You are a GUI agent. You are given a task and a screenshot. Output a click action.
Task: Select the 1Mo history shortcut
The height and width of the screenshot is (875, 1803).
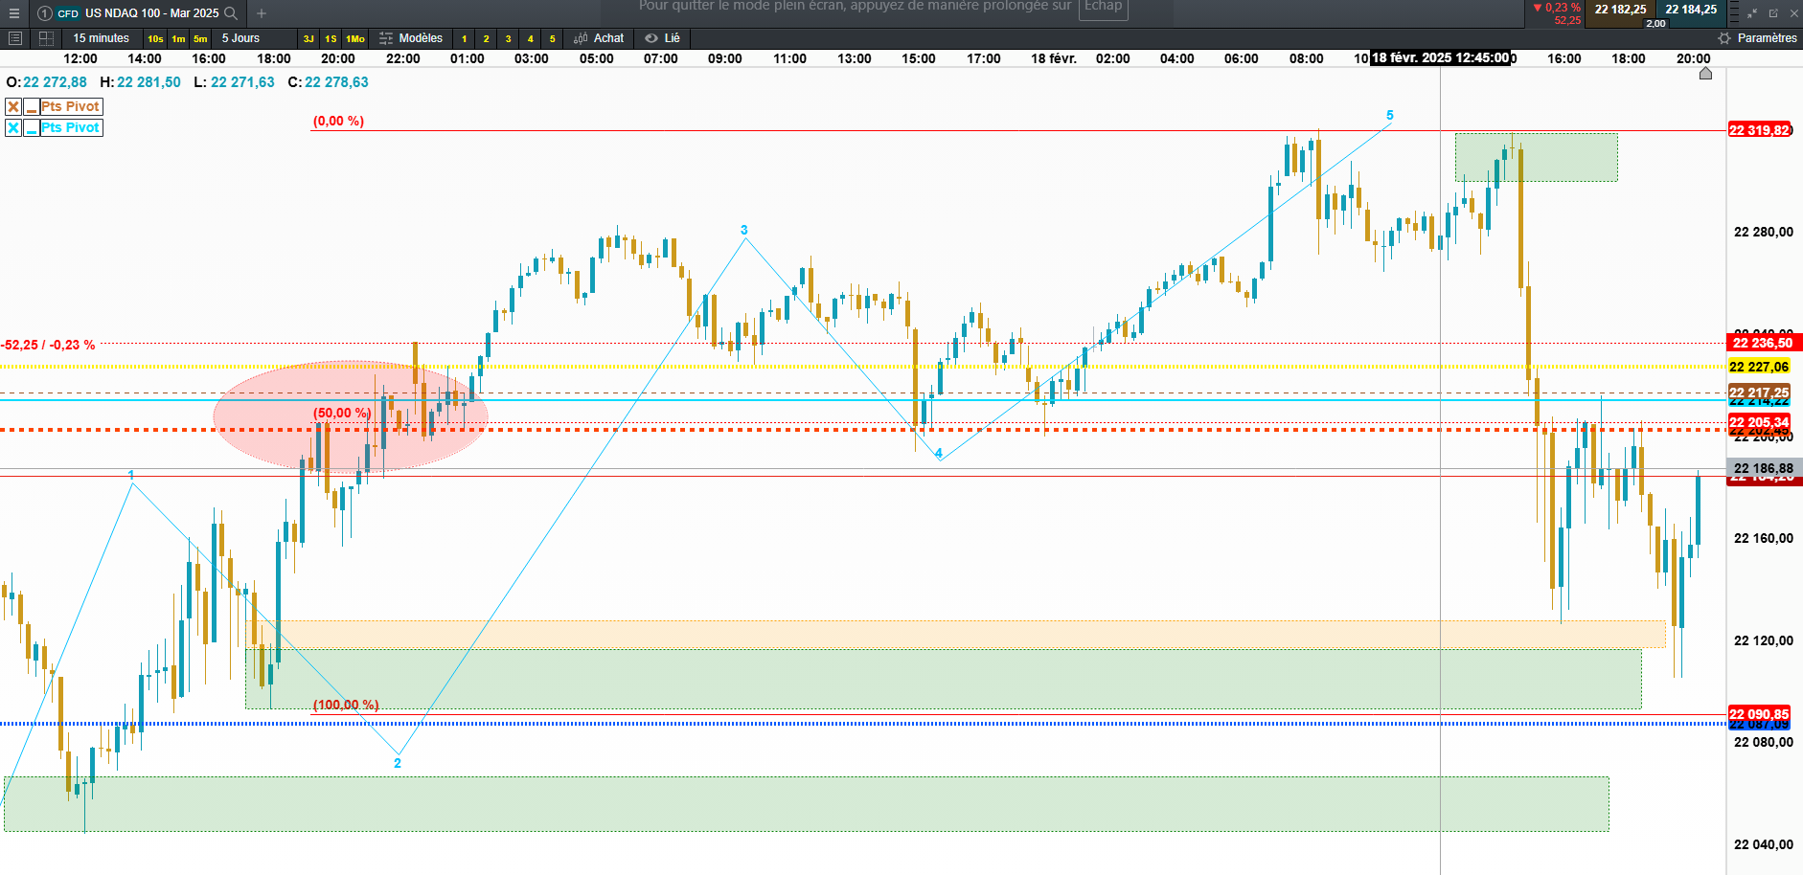click(x=355, y=39)
